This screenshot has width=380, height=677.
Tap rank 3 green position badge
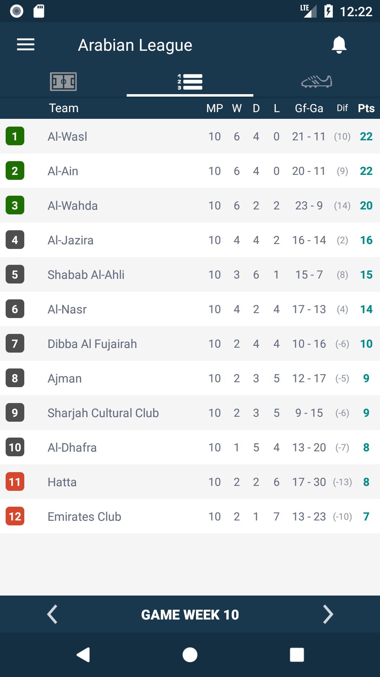(x=15, y=206)
